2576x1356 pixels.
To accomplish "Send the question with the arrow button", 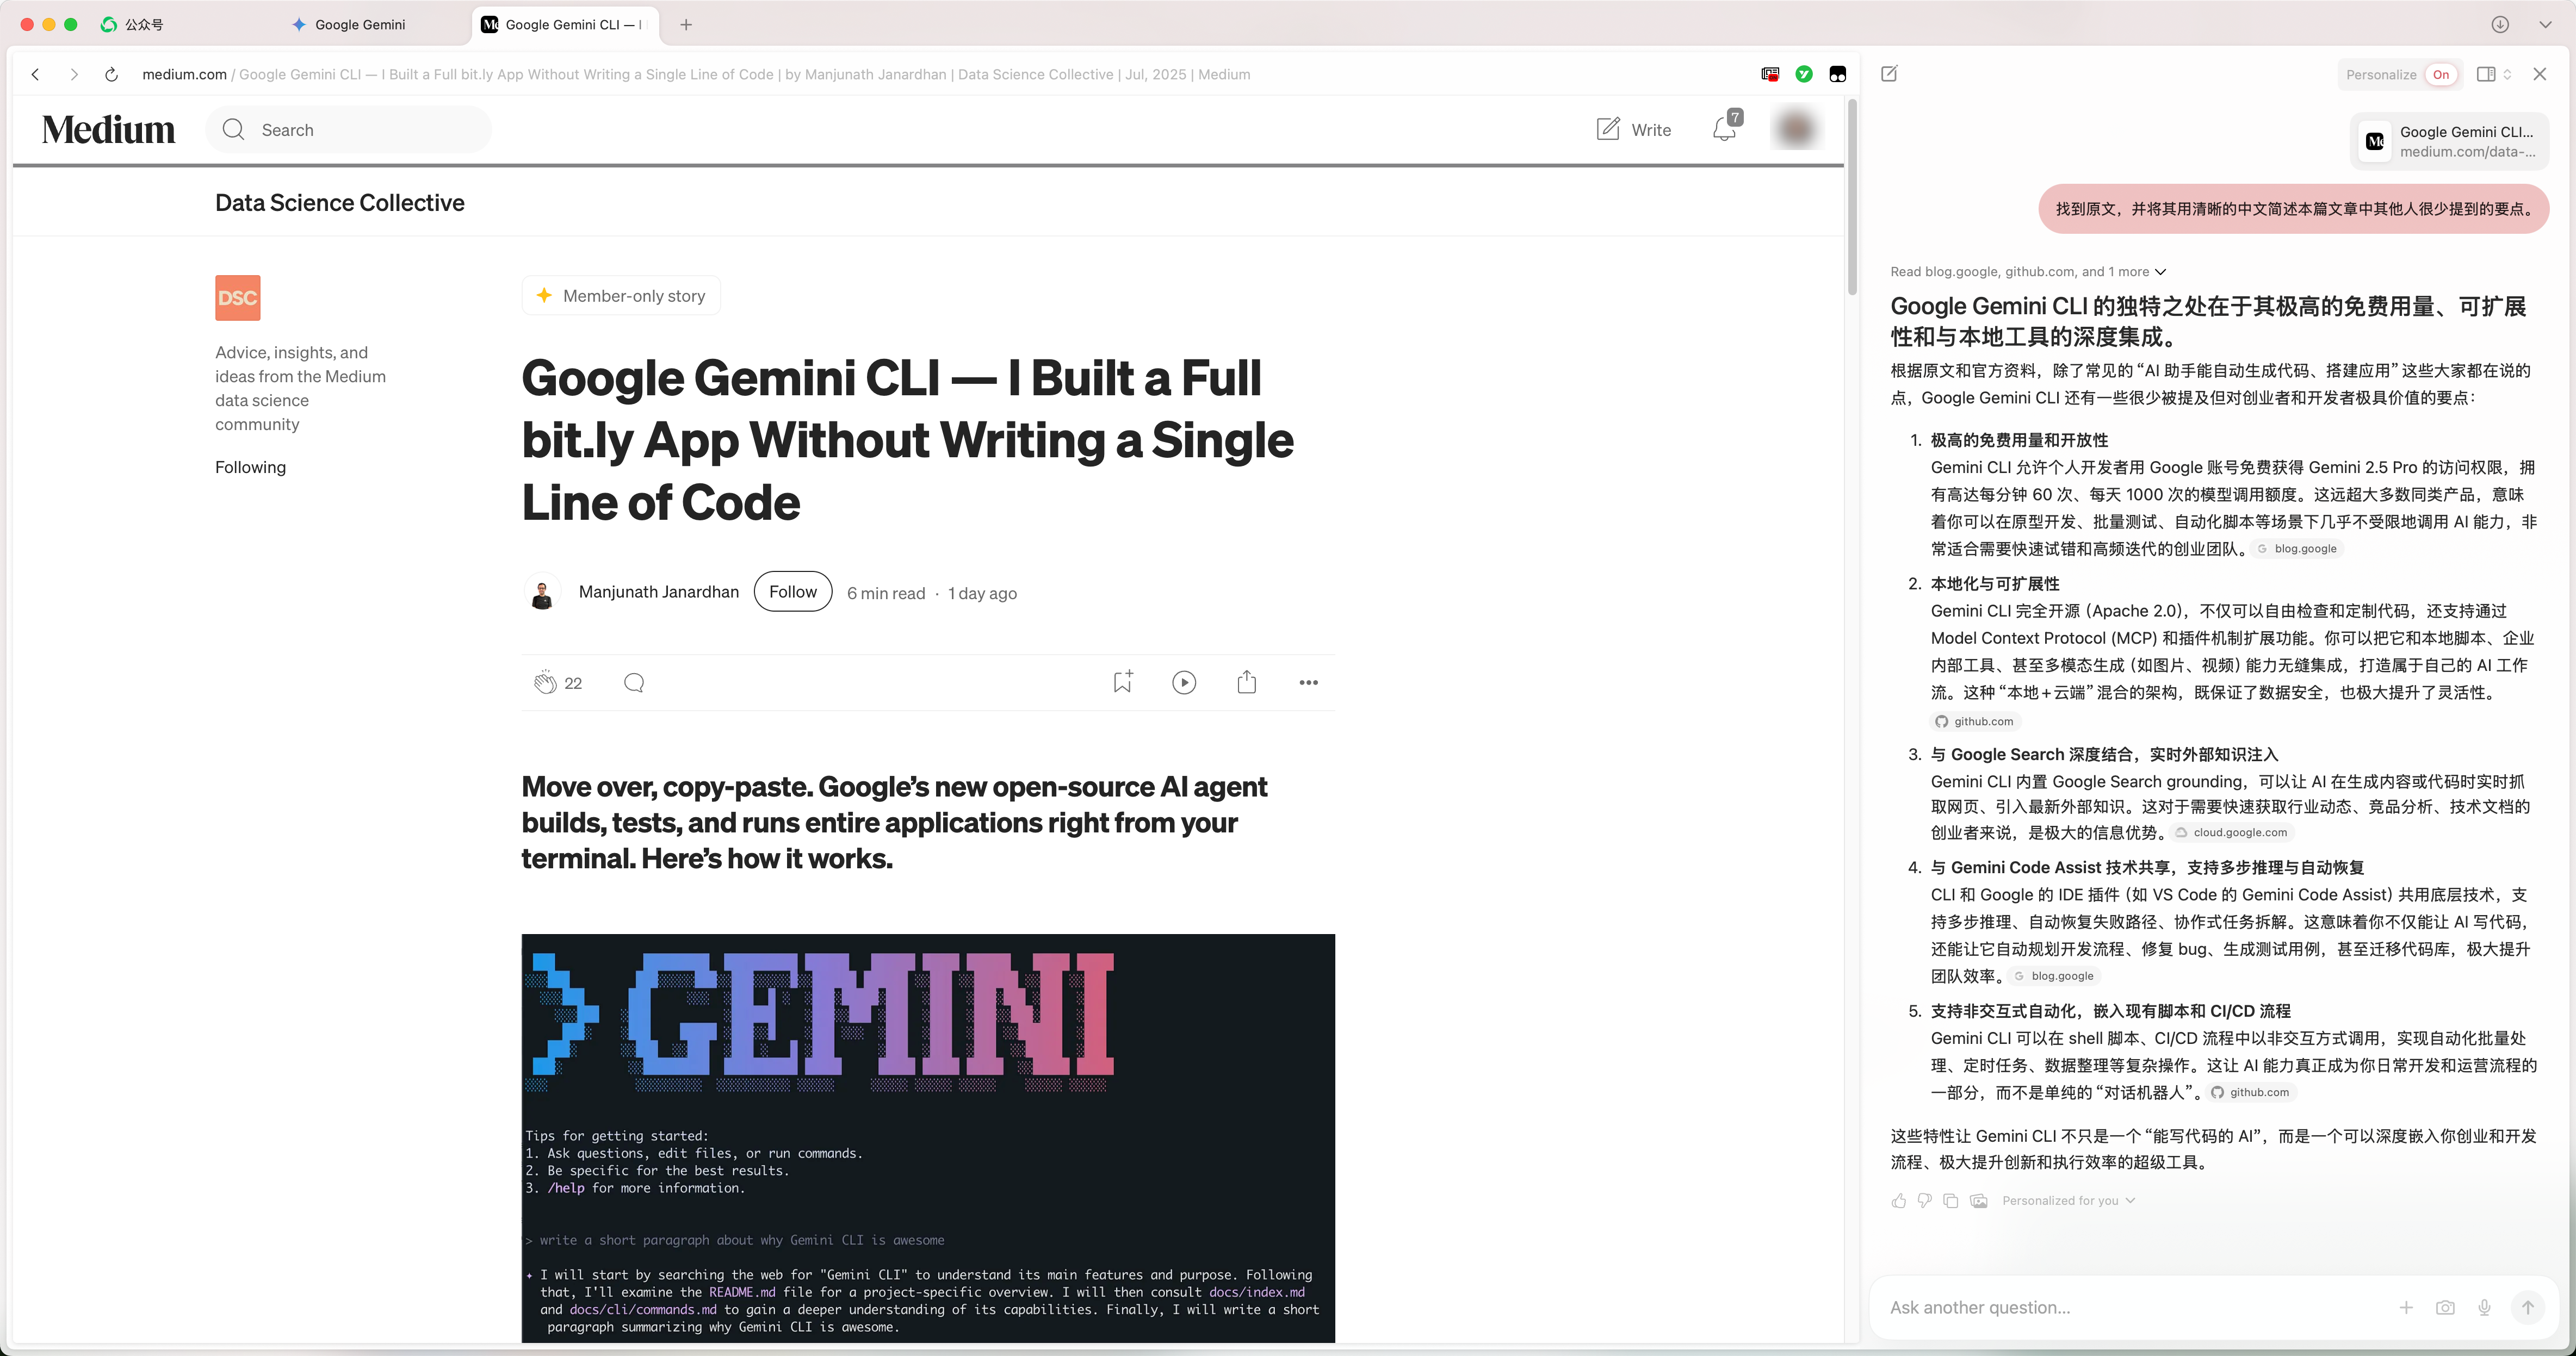I will [x=2527, y=1307].
